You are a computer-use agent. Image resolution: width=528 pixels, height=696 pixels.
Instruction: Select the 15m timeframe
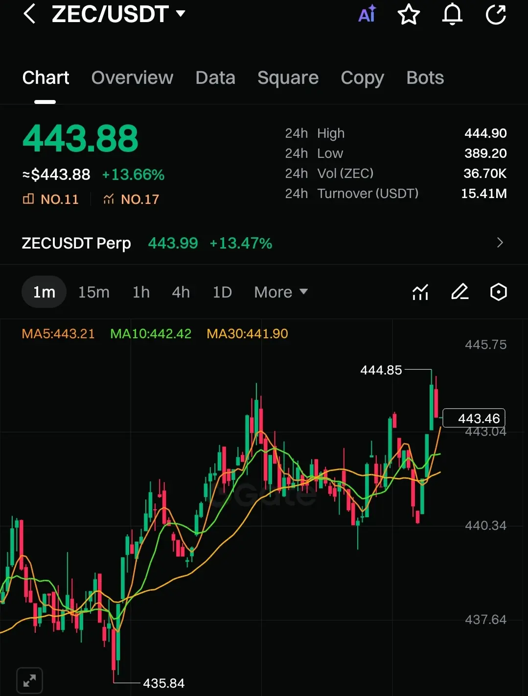94,292
